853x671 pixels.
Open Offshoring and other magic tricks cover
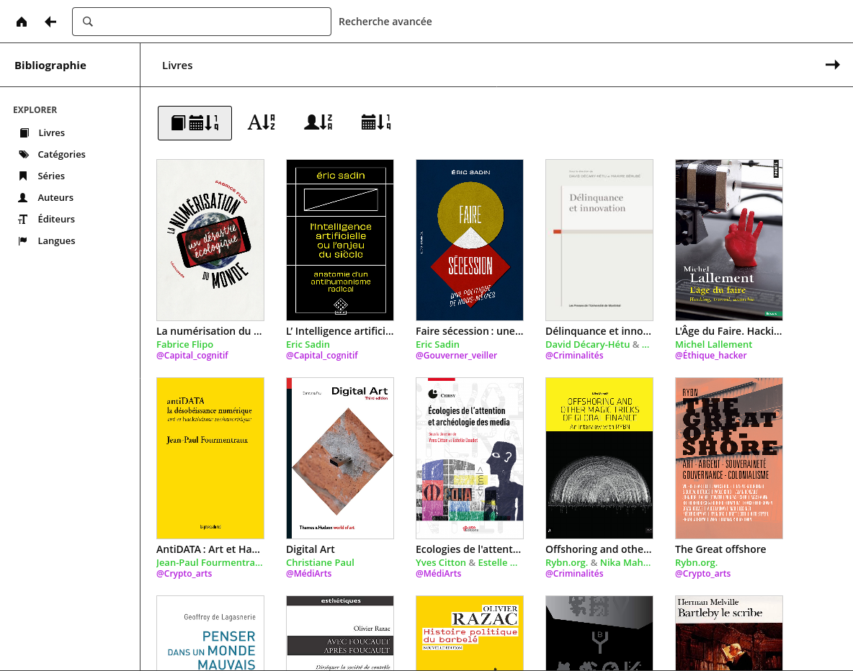tap(599, 458)
